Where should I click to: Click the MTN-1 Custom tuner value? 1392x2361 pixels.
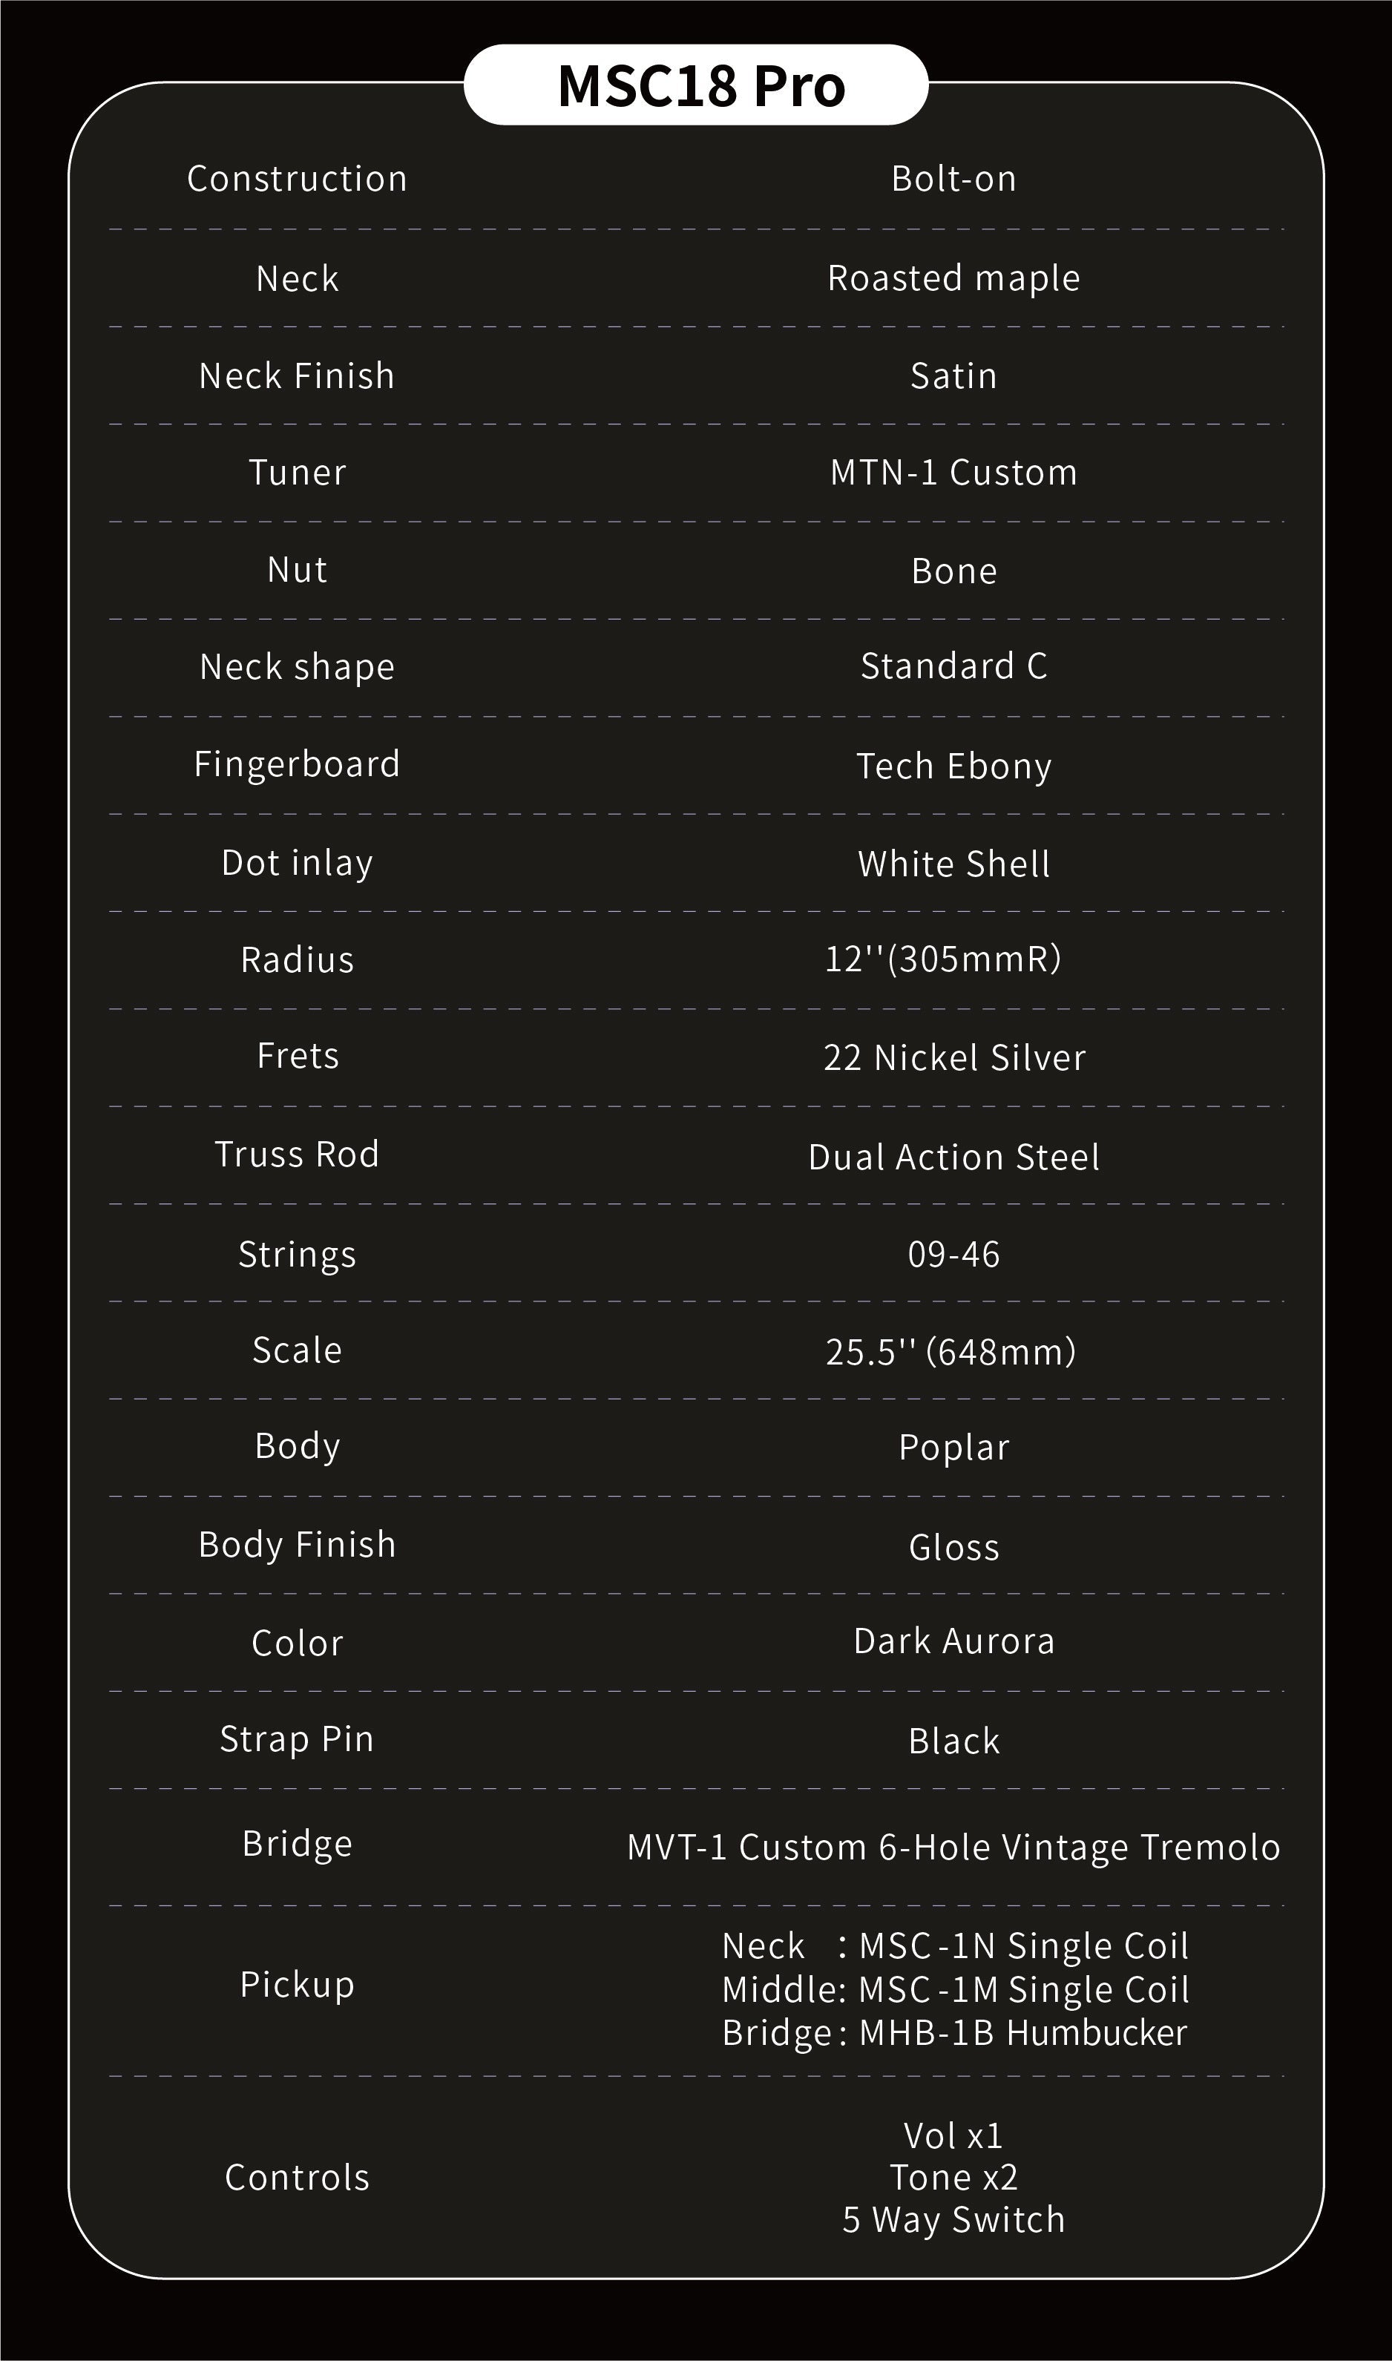coord(953,473)
